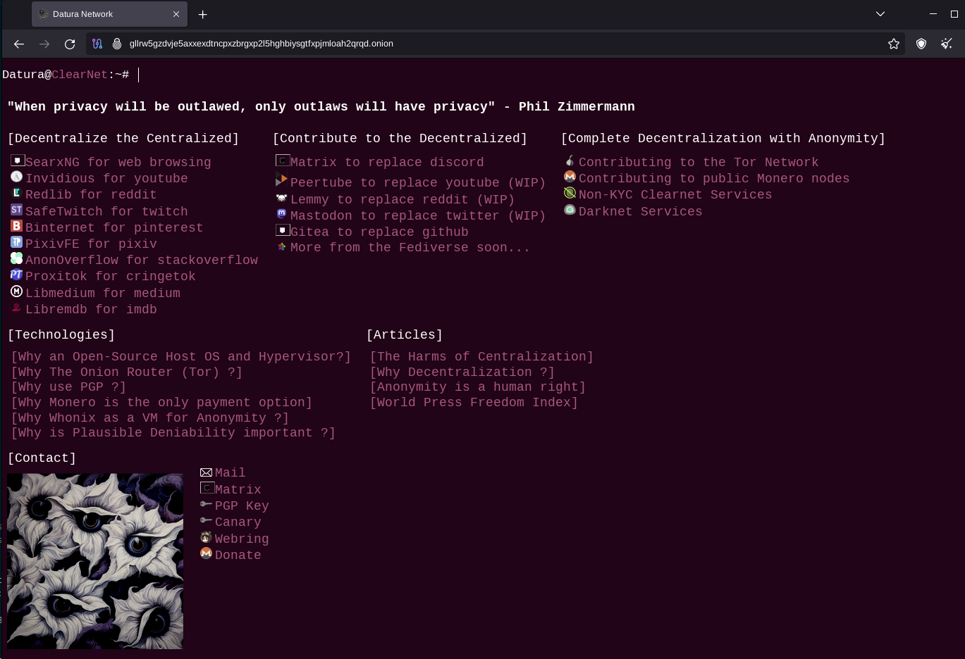
Task: Go back to the previous page
Action: 19,44
